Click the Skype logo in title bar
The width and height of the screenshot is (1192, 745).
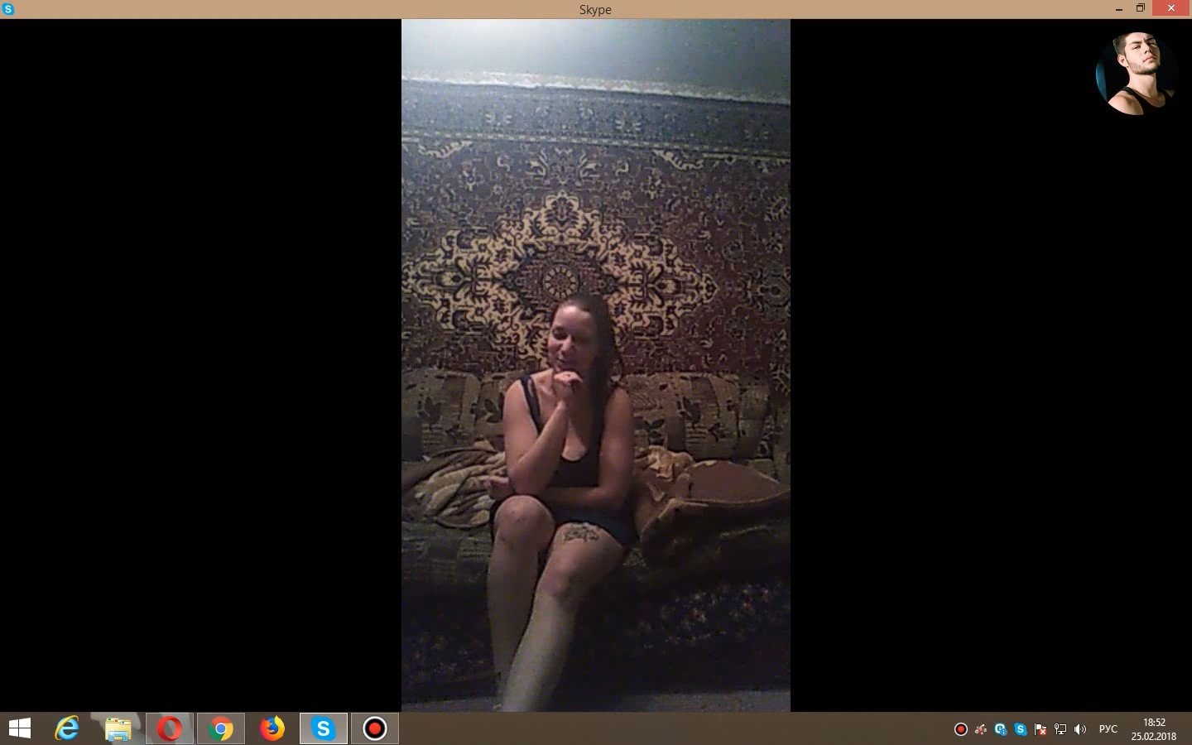pyautogui.click(x=8, y=9)
